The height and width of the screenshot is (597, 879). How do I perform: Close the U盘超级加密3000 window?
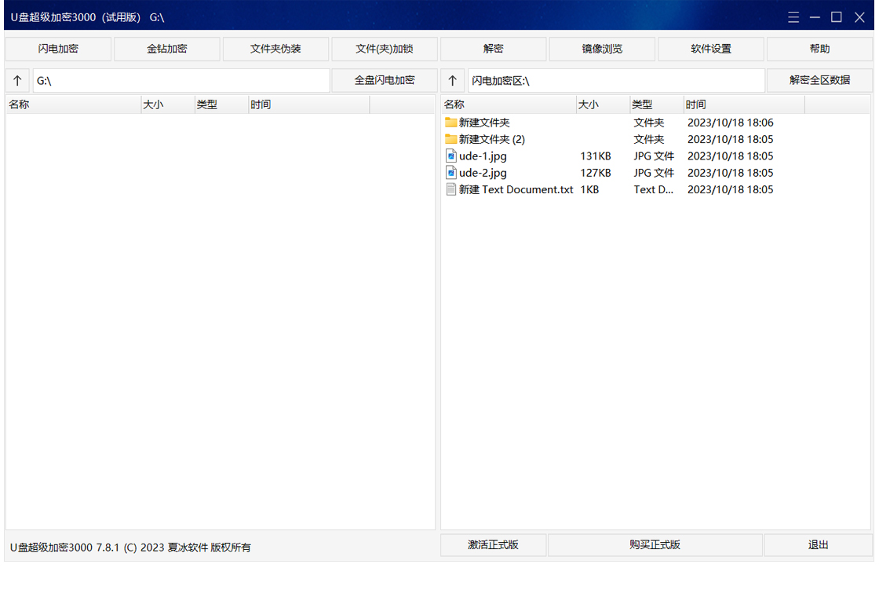[x=859, y=17]
